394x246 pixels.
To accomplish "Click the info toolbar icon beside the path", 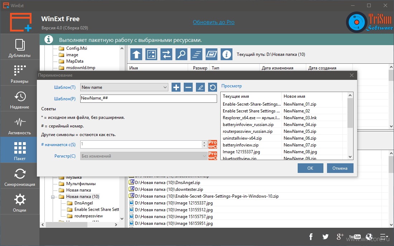I will coord(227,54).
